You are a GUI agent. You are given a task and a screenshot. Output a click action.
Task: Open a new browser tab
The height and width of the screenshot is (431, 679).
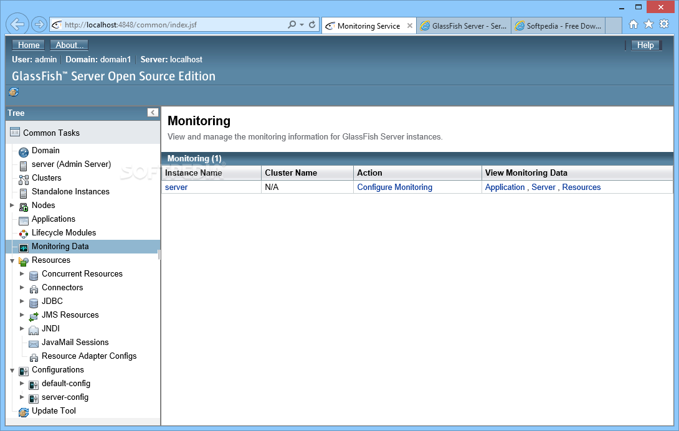(613, 26)
